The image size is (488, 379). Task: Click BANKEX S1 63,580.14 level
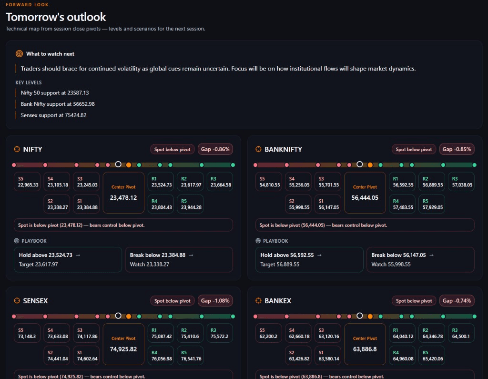tap(328, 355)
